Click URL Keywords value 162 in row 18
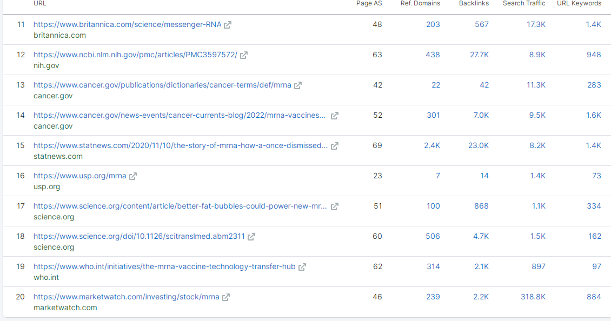 click(595, 237)
